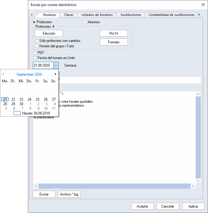Click the Cancelar button
The height and width of the screenshot is (213, 208).
point(168,206)
